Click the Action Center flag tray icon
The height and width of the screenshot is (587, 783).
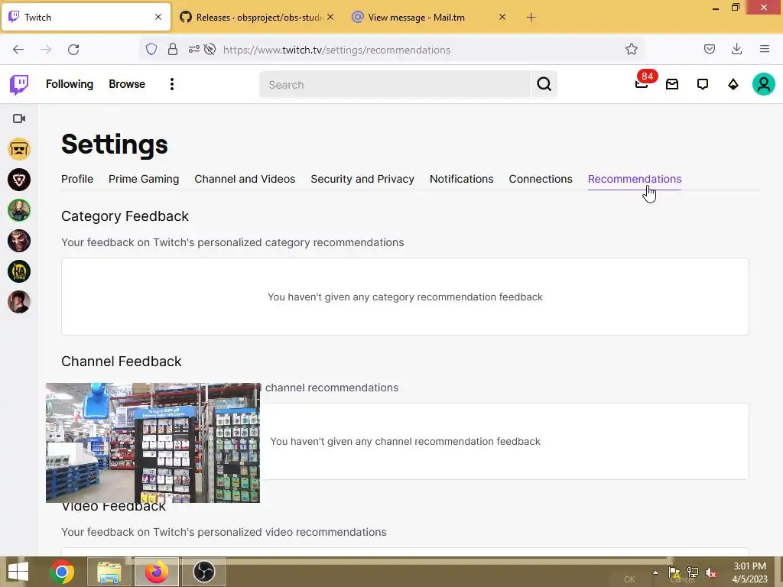pyautogui.click(x=674, y=572)
